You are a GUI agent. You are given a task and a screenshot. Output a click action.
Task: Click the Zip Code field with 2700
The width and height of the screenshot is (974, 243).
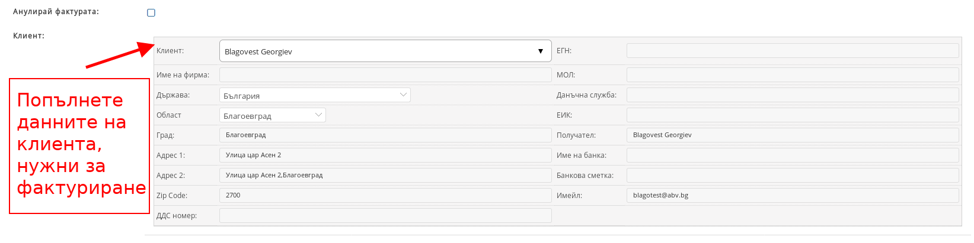coord(385,196)
